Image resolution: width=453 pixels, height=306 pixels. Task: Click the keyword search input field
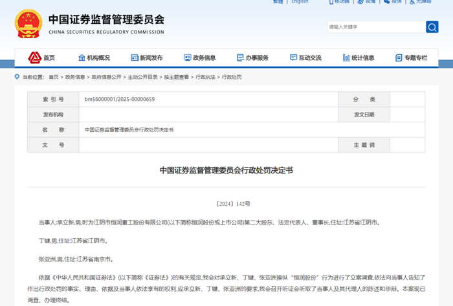tap(376, 27)
